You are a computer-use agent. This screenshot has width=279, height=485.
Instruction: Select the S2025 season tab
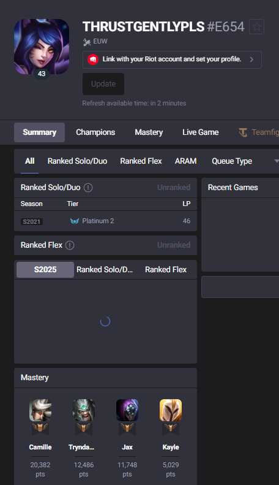[x=45, y=269]
